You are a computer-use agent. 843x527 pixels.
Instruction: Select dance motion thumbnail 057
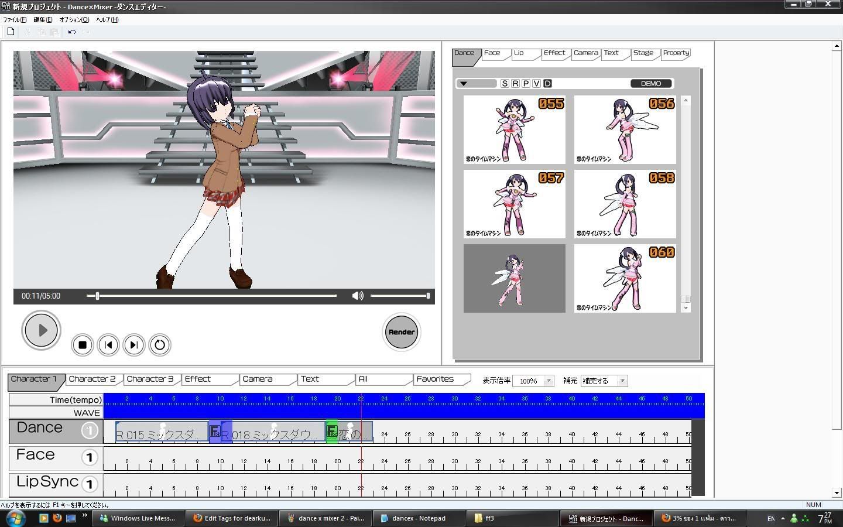[515, 204]
